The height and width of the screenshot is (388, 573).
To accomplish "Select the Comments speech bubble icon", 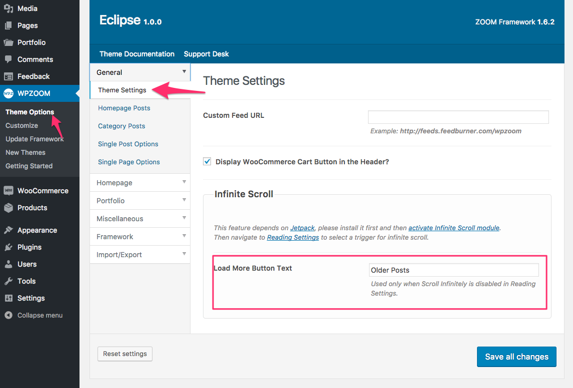I will point(8,59).
